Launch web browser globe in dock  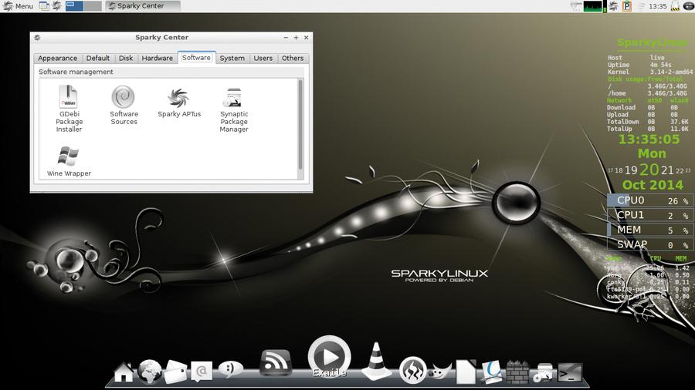[149, 372]
